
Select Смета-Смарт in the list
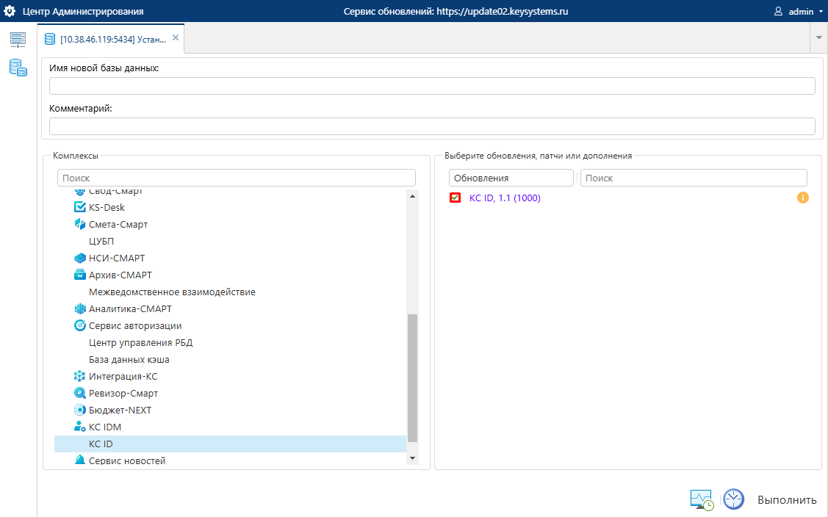tap(118, 225)
